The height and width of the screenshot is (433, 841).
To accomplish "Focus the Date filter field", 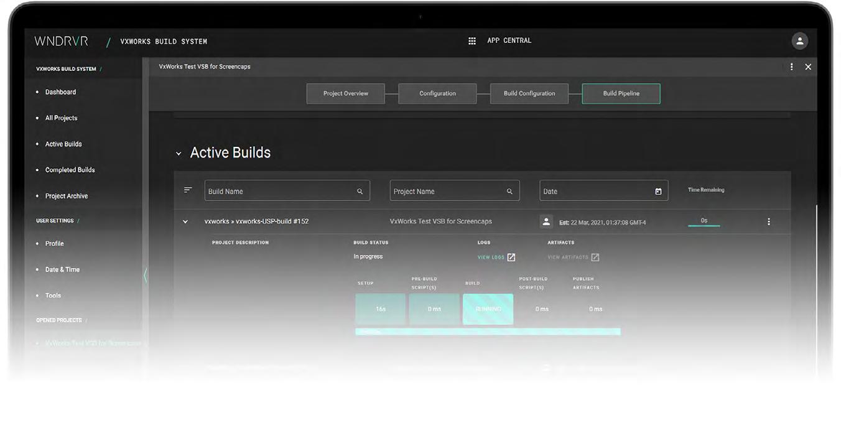I will point(603,191).
